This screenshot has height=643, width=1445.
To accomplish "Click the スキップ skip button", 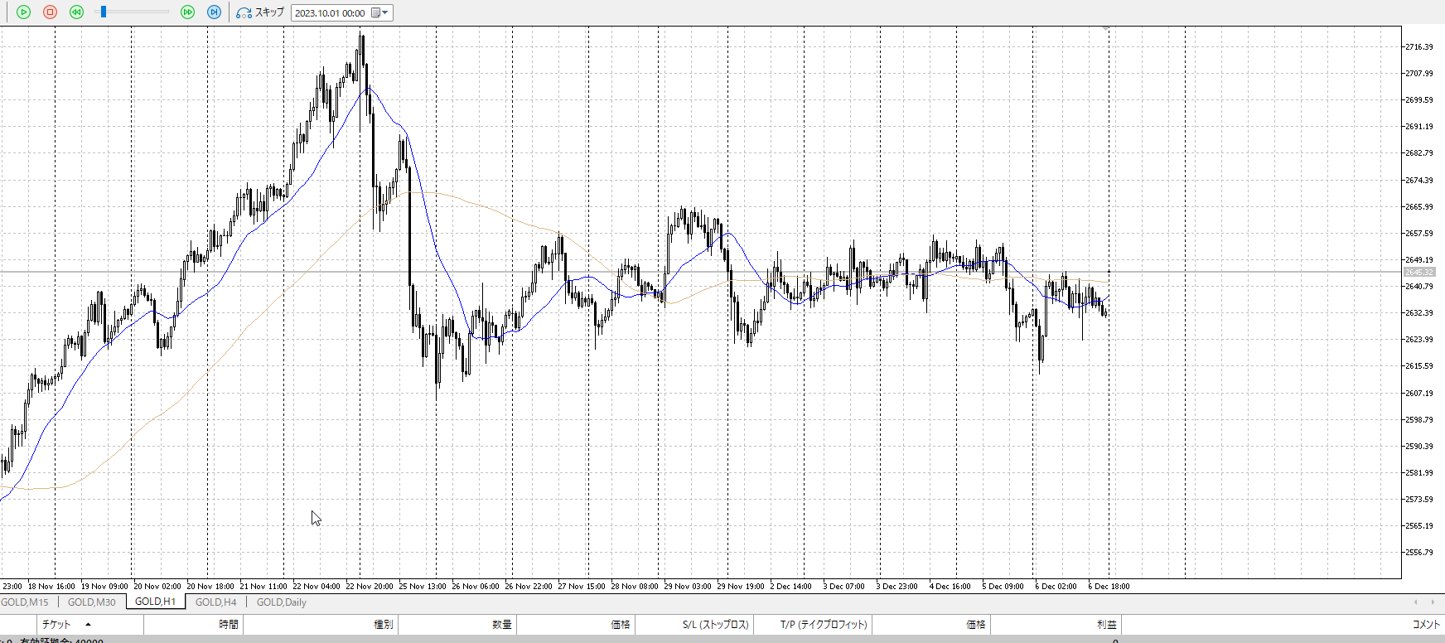I will 260,12.
